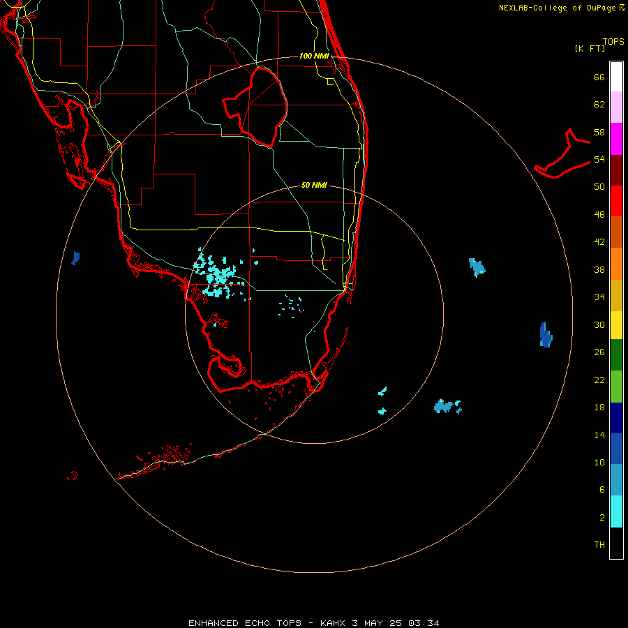The width and height of the screenshot is (628, 628).
Task: Click the TOPS legend title
Action: coord(613,41)
